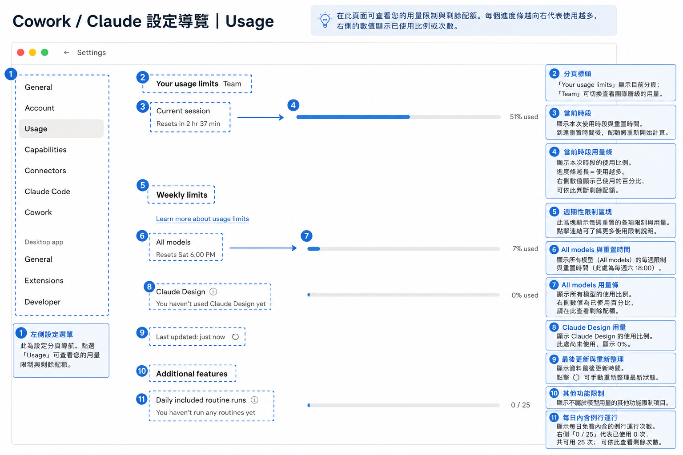Refresh usage with the Last updated reload icon
The height and width of the screenshot is (455, 683).
(x=235, y=337)
